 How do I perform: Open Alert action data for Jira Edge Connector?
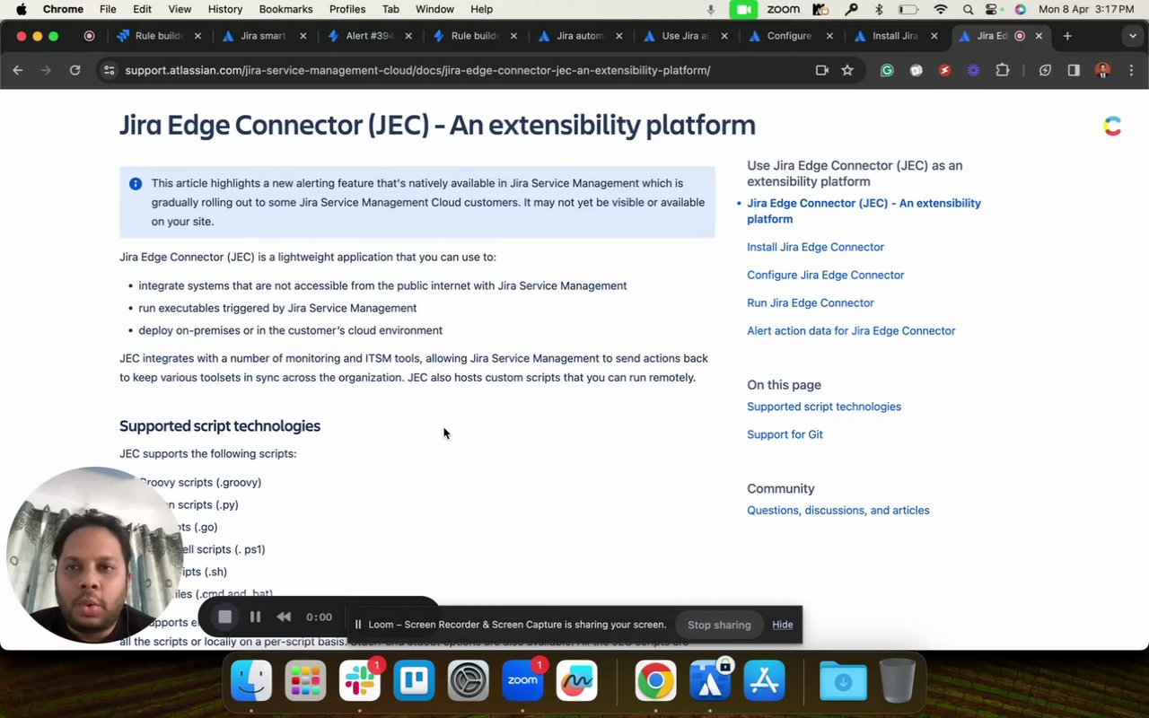point(851,330)
